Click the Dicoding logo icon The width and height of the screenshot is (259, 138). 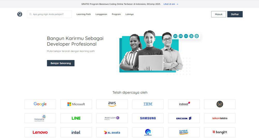click(20, 14)
